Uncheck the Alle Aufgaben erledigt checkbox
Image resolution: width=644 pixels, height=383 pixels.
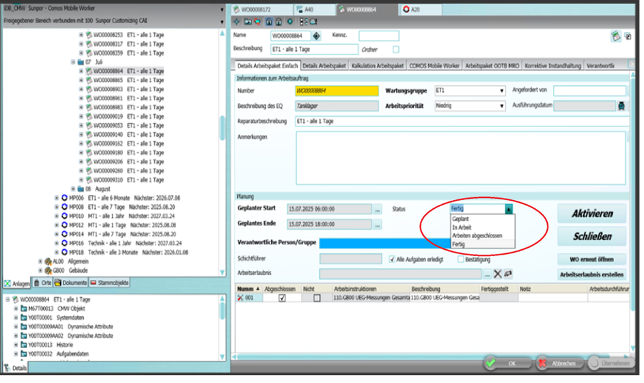click(392, 259)
